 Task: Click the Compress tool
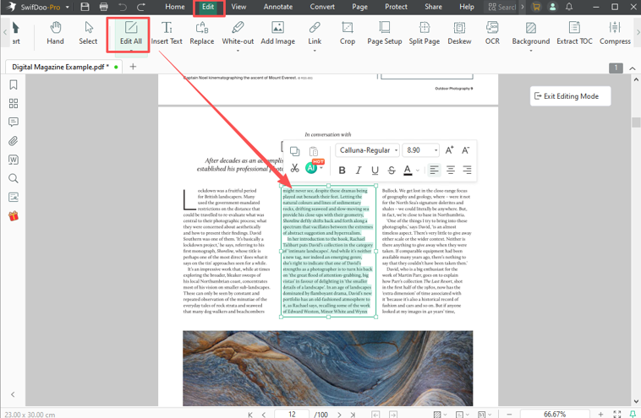615,34
